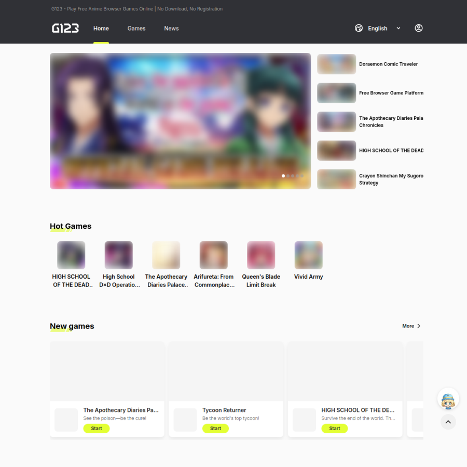Go to the Games tab

[136, 29]
